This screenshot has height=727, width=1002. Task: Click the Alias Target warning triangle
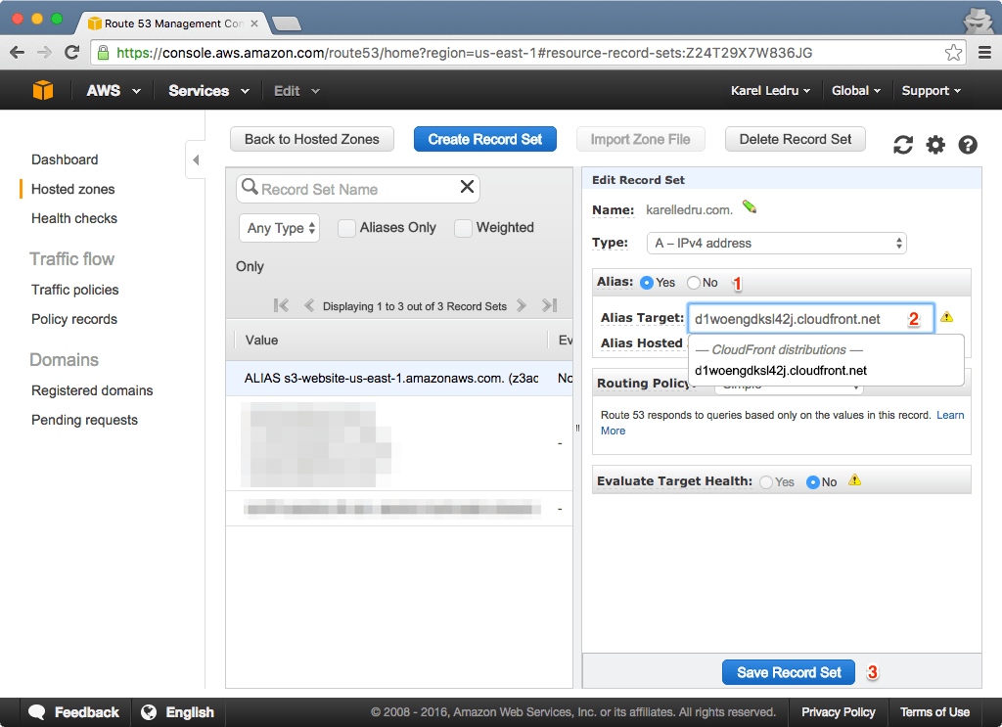945,317
